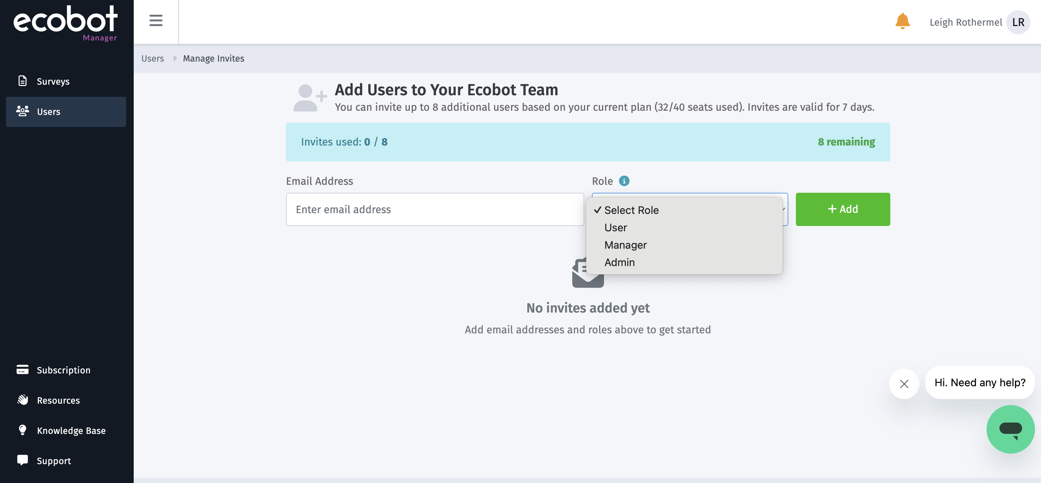Choose User from role dropdown
The image size is (1041, 483).
pos(615,228)
